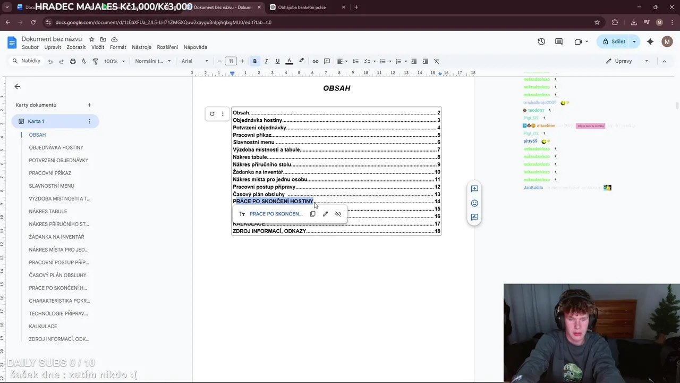Open PRÁCE PO SKONČEN... link in popup
Viewport: 680px width, 383px height.
[x=276, y=214]
